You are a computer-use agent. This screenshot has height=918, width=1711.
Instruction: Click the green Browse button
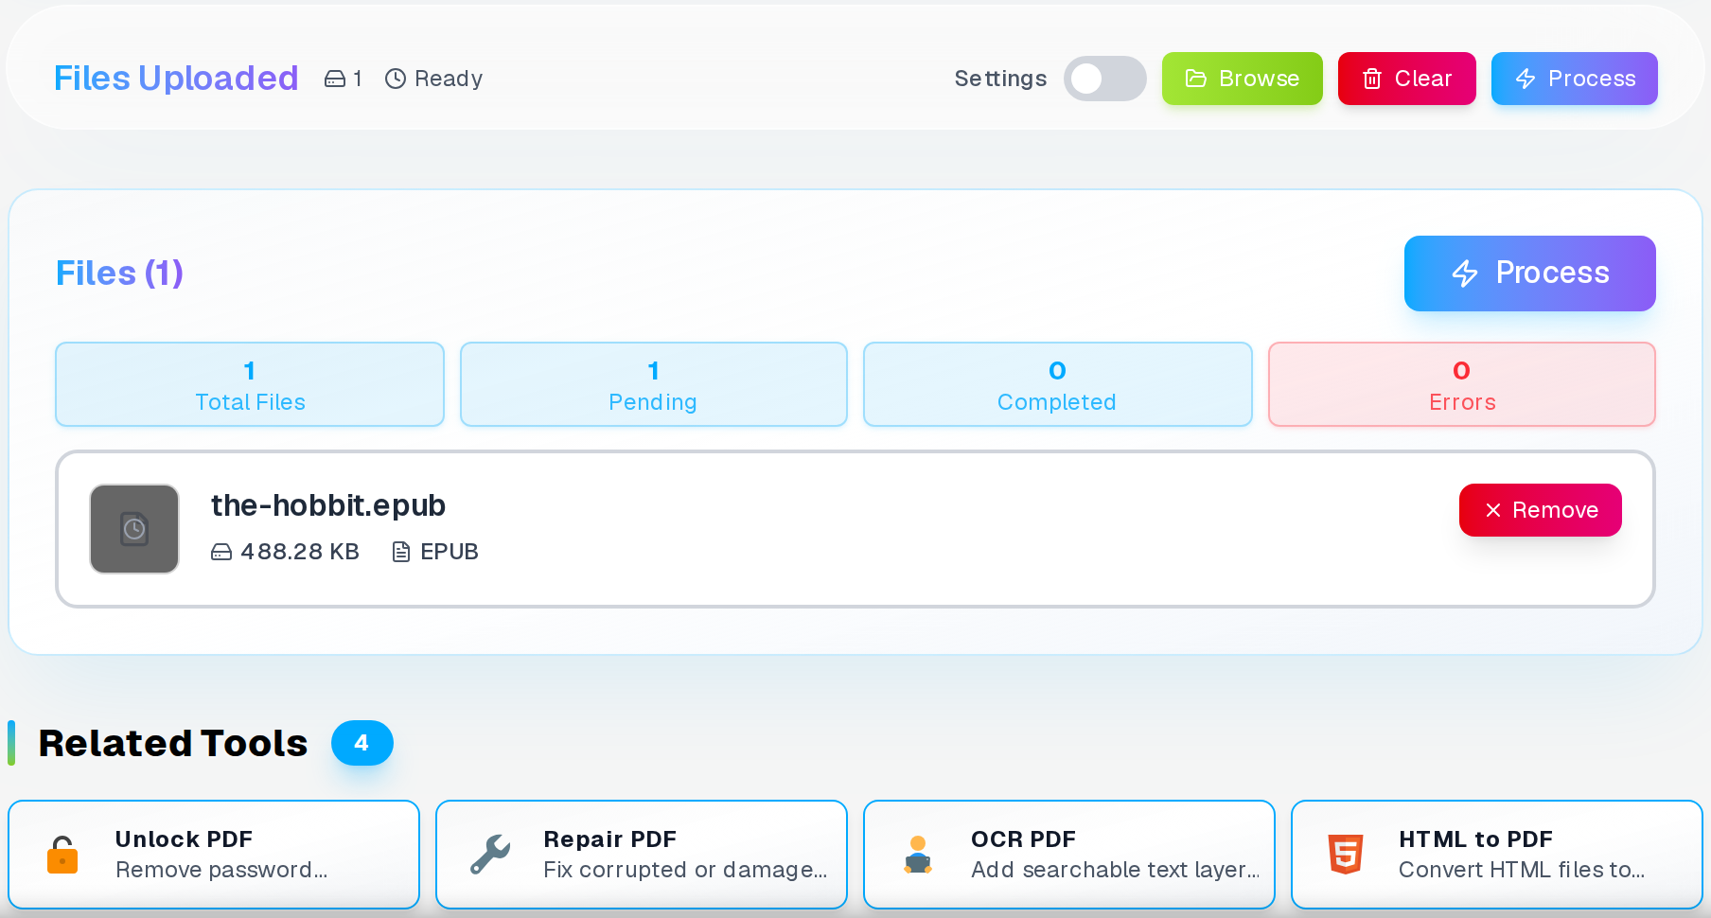coord(1242,79)
